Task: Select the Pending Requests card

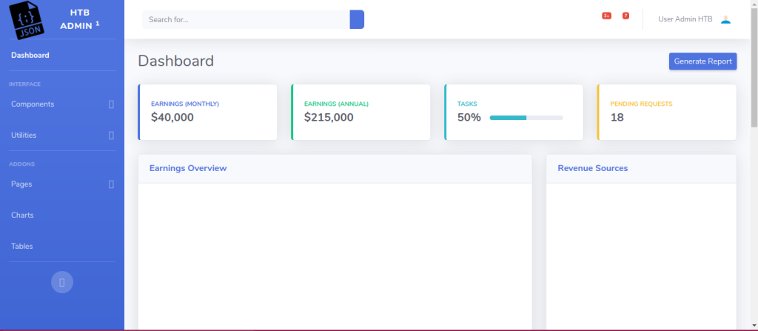Action: click(x=667, y=112)
